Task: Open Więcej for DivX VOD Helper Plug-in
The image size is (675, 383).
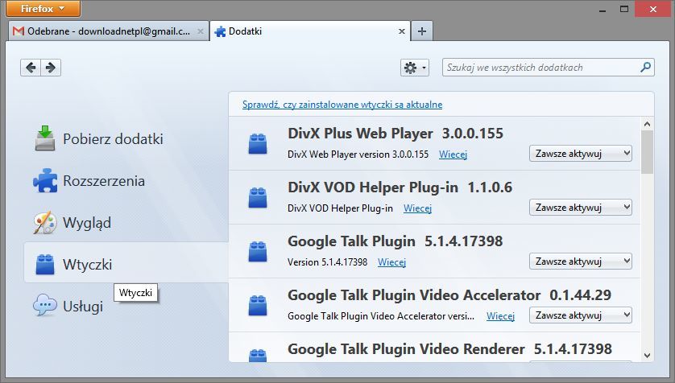Action: [417, 208]
